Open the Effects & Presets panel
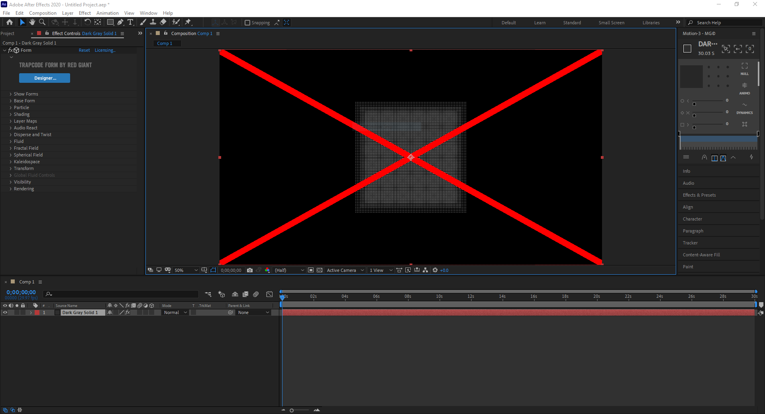Image resolution: width=765 pixels, height=414 pixels. 699,195
